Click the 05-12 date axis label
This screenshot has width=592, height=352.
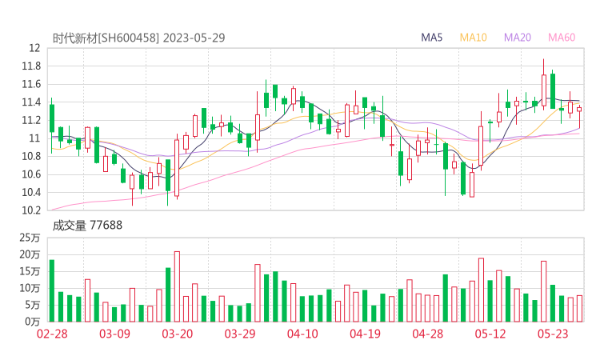[x=490, y=334]
